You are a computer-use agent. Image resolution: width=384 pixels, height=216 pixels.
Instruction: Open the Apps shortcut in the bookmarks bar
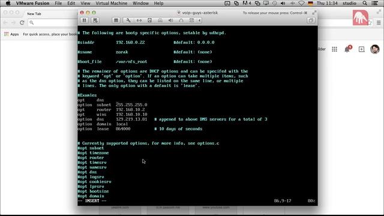point(11,34)
